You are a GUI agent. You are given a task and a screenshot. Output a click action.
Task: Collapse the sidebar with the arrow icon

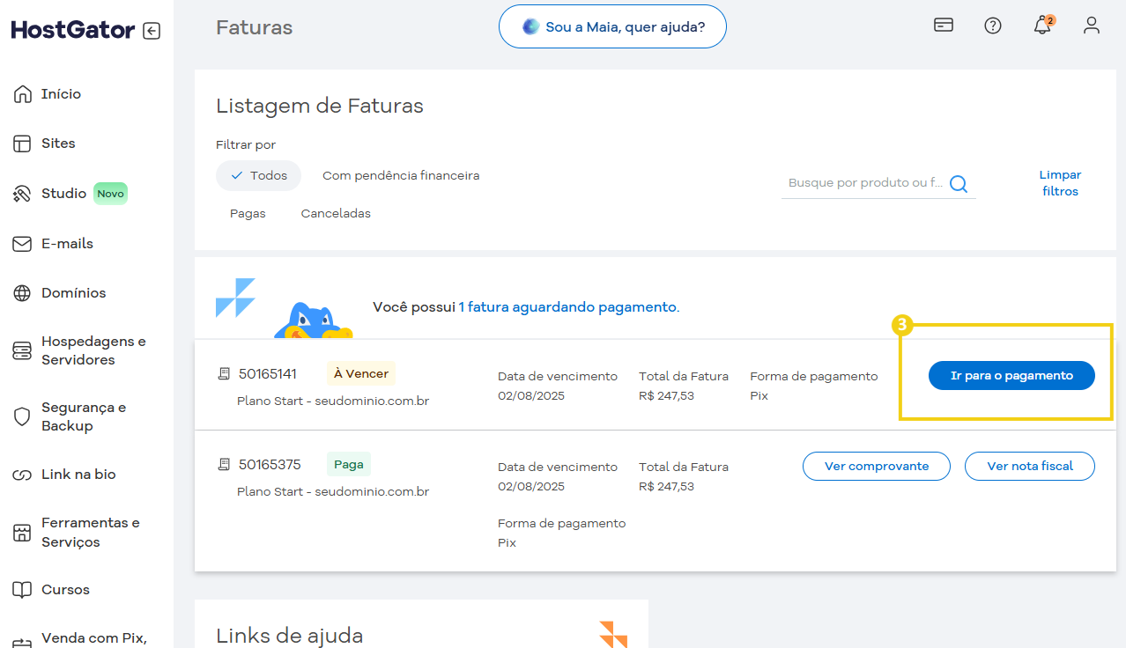152,31
